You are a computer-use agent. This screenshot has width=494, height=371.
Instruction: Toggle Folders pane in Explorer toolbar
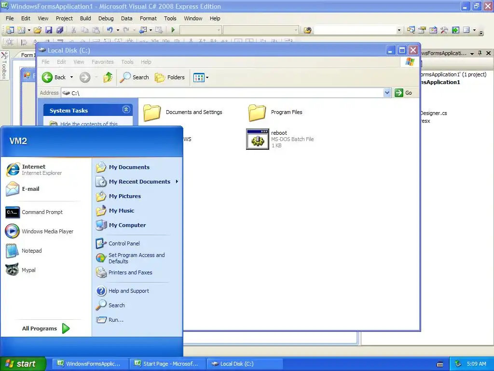click(169, 77)
